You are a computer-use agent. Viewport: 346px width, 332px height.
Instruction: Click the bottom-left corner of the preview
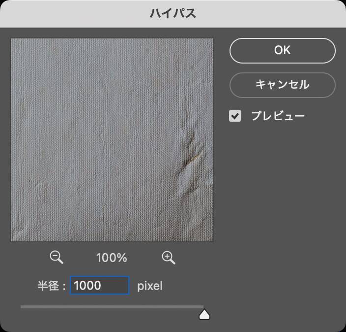pos(13,239)
